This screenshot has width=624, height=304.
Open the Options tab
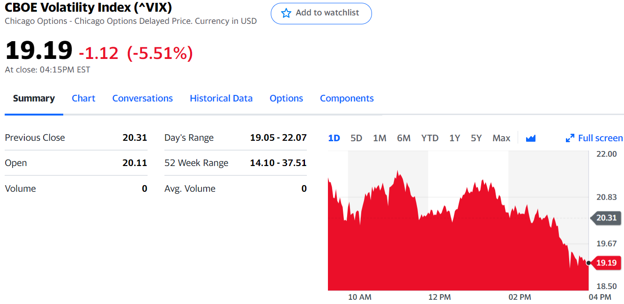[x=286, y=98]
